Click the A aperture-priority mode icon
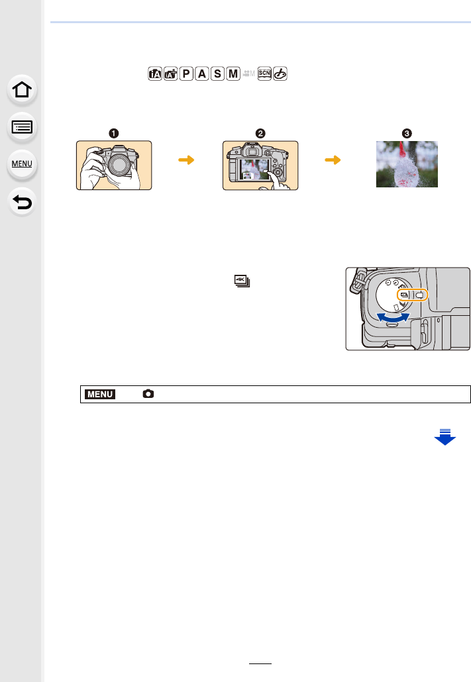The height and width of the screenshot is (682, 471). [202, 74]
